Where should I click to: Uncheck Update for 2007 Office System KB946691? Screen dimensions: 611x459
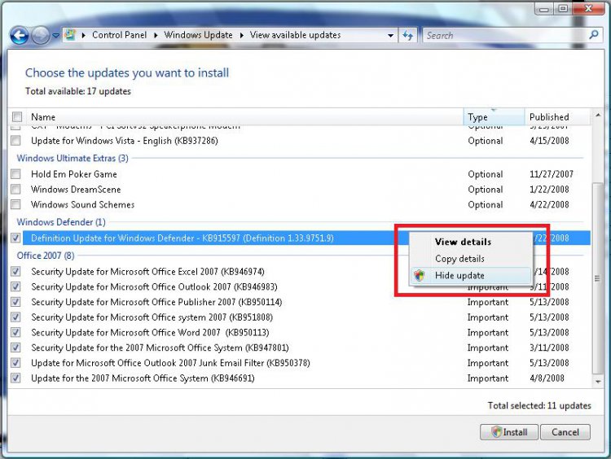click(x=15, y=378)
